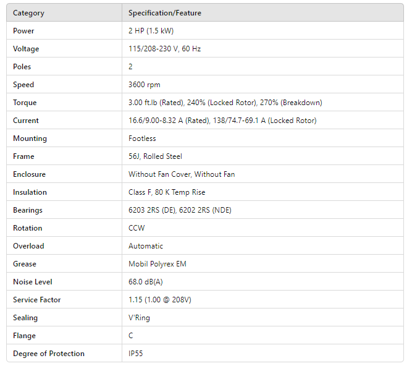The height and width of the screenshot is (366, 412).
Task: Select the 56J, Rolled Steel cell
Action: pos(155,156)
